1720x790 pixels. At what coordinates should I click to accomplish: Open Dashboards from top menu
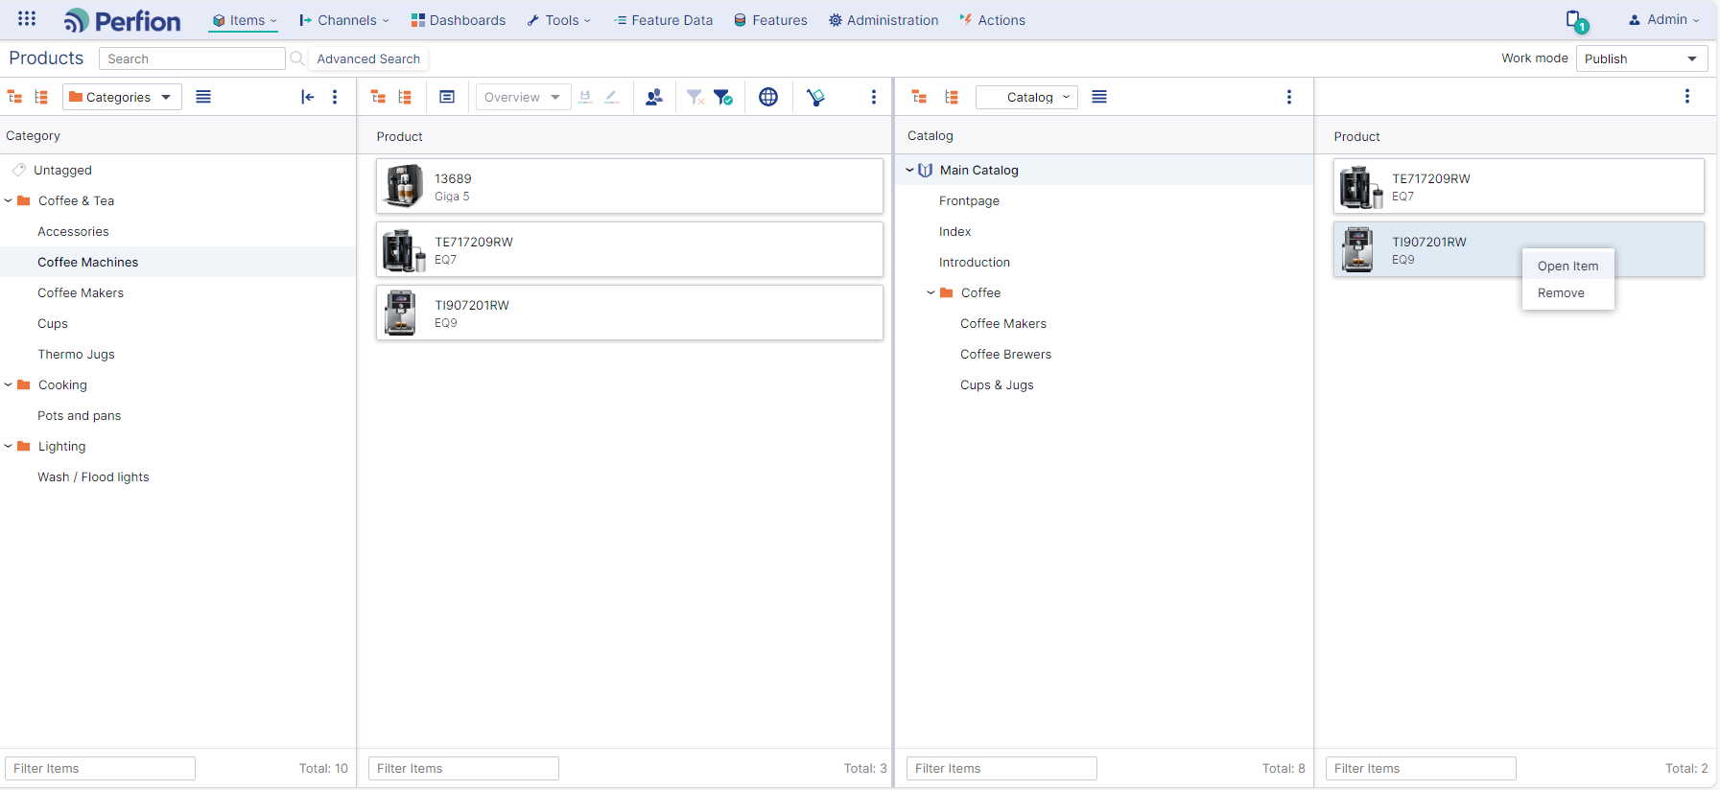tap(459, 20)
